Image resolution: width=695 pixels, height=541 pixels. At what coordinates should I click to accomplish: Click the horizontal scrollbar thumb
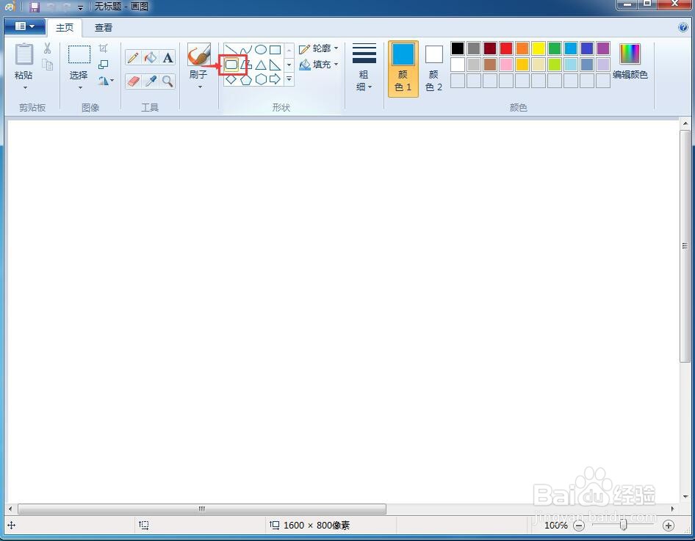click(202, 509)
